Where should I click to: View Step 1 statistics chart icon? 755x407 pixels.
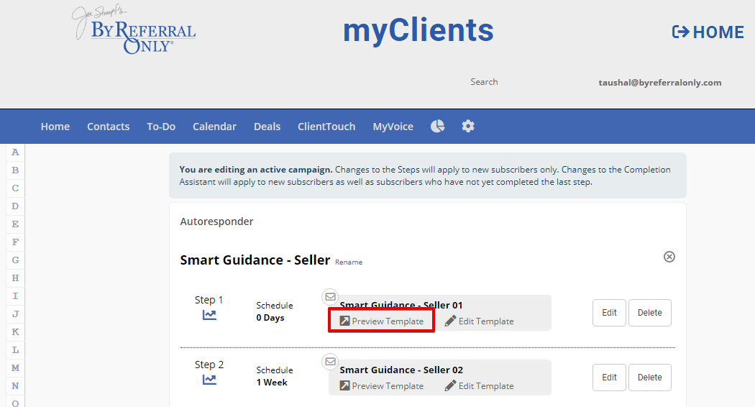pos(209,315)
